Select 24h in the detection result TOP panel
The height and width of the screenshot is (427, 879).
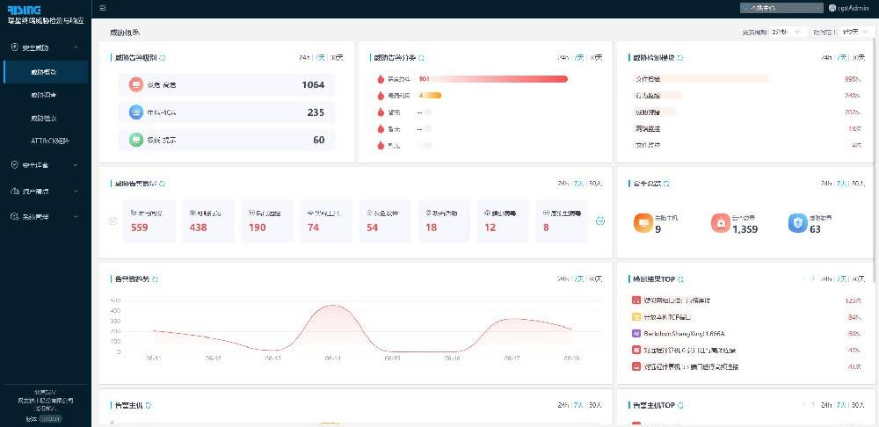click(826, 279)
